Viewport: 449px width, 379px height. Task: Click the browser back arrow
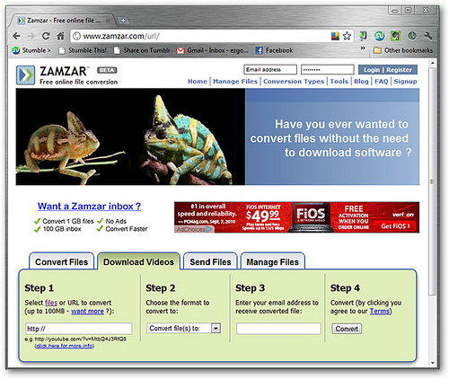pyautogui.click(x=16, y=36)
